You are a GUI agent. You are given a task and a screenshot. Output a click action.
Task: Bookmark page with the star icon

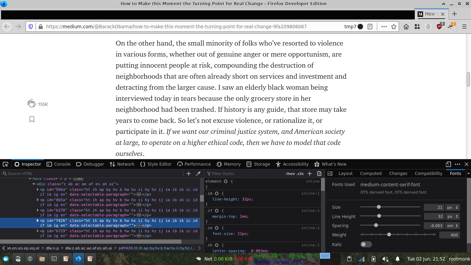pyautogui.click(x=394, y=27)
